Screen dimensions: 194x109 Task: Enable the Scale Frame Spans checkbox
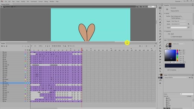(171, 37)
